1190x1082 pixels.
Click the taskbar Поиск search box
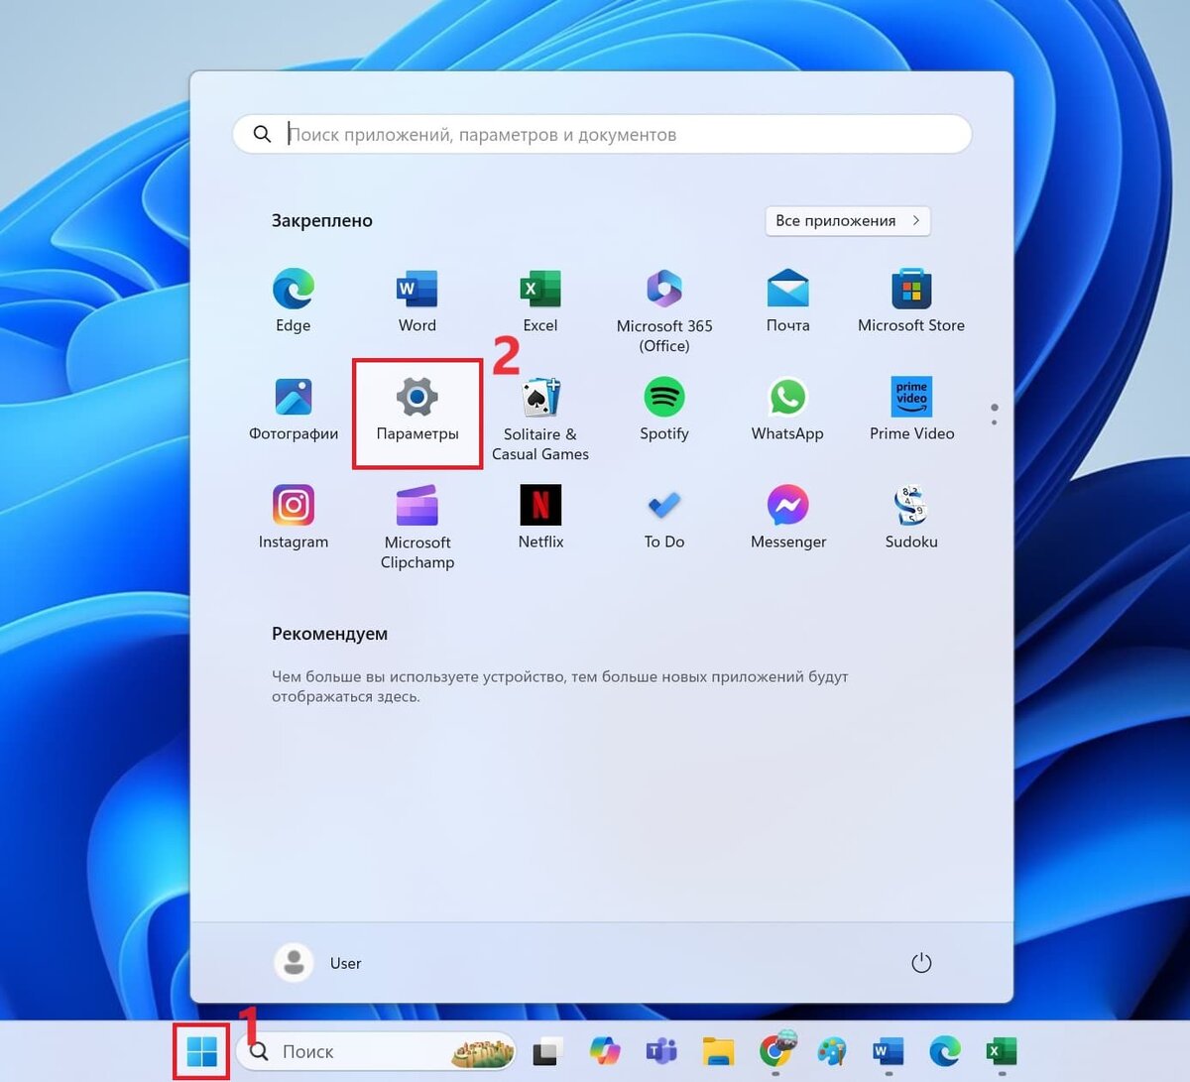click(377, 1051)
